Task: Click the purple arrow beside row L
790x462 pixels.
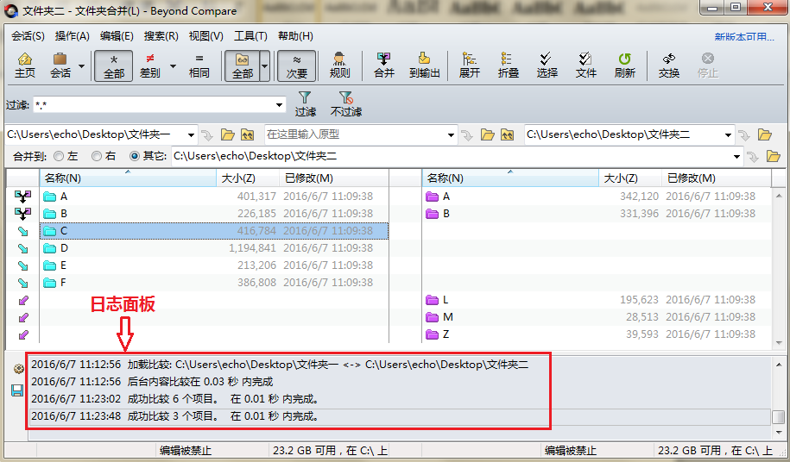Action: [x=23, y=300]
